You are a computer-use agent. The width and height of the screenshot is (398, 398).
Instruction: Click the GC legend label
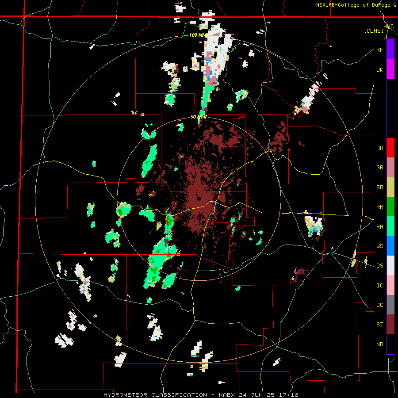[379, 305]
